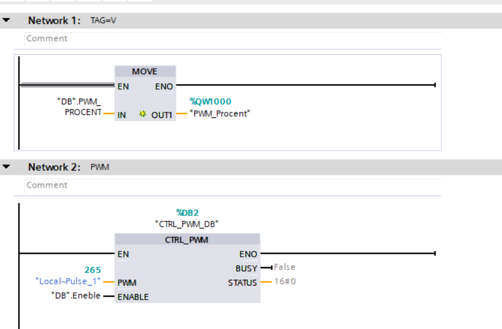502x329 pixels.
Task: Click the Network 1 comment field
Action: point(233,38)
